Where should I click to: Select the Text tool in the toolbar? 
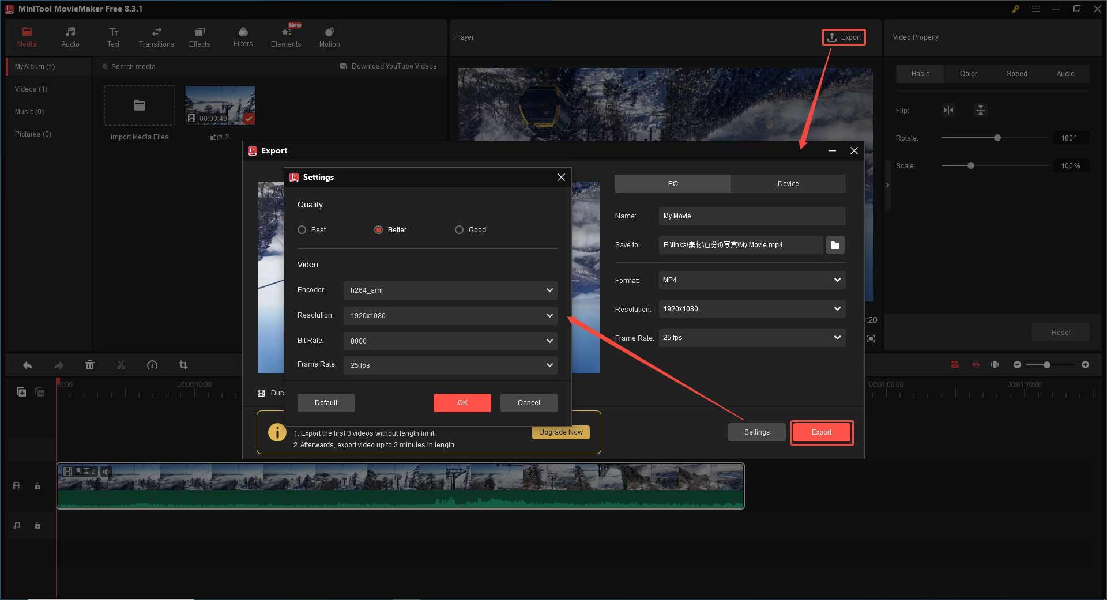tap(113, 37)
